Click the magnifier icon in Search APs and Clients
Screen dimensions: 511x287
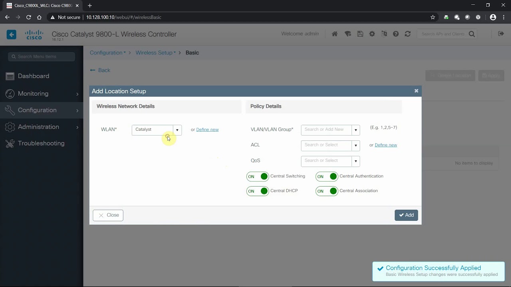[x=472, y=34]
